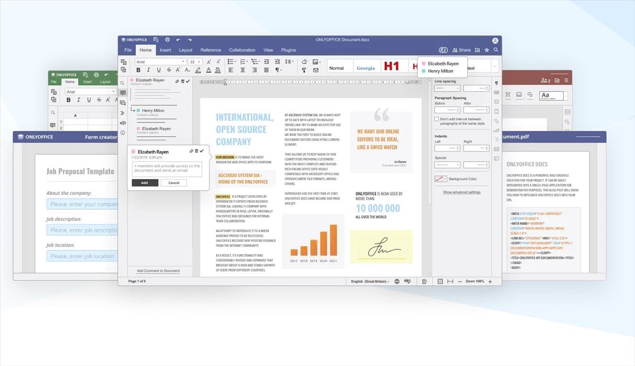The width and height of the screenshot is (635, 366).
Task: Check 'Don't add interval between paragraphs'
Action: tap(437, 118)
